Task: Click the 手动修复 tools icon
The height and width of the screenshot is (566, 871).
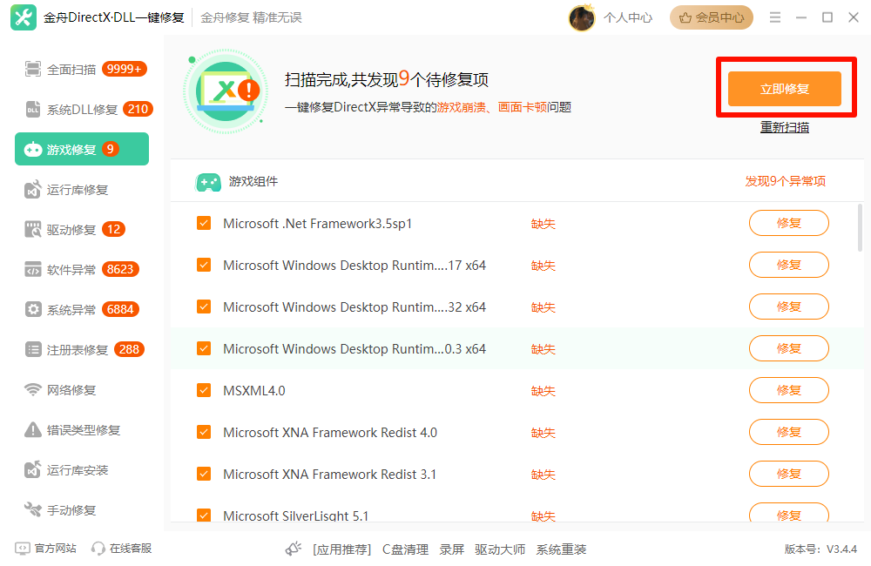Action: click(33, 509)
